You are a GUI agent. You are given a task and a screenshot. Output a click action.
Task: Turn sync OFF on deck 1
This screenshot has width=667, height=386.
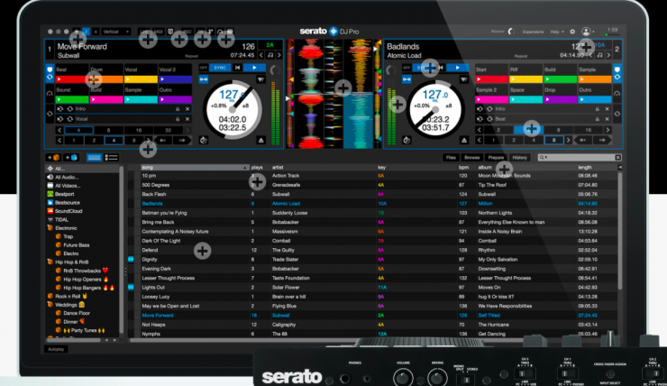(x=204, y=68)
